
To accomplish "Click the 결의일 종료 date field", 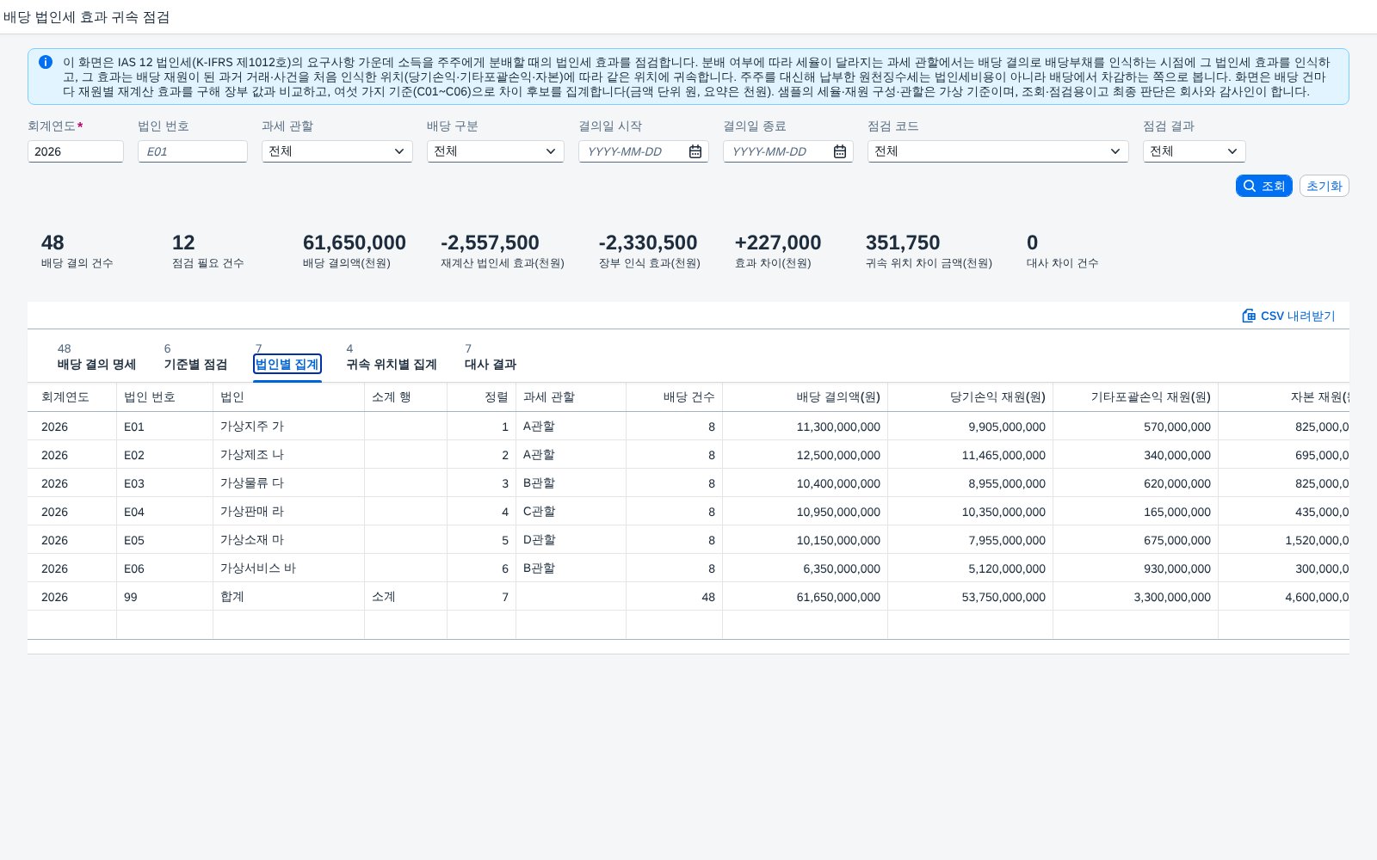I will click(778, 151).
